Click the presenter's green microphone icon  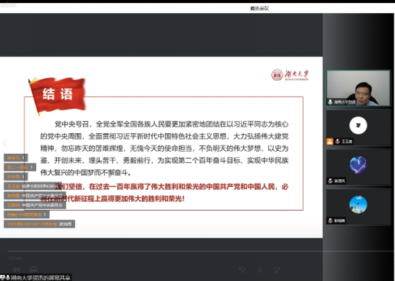coord(331,102)
